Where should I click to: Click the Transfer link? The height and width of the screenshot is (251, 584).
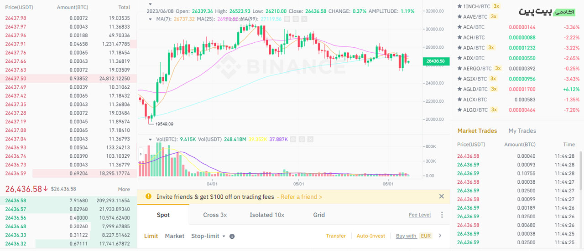(x=336, y=236)
